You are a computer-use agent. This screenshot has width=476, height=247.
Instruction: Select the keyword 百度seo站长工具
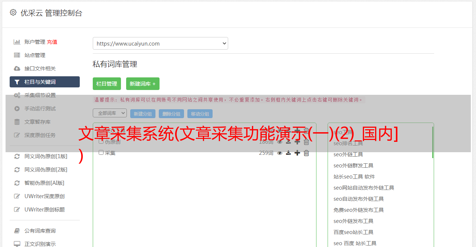click(353, 232)
